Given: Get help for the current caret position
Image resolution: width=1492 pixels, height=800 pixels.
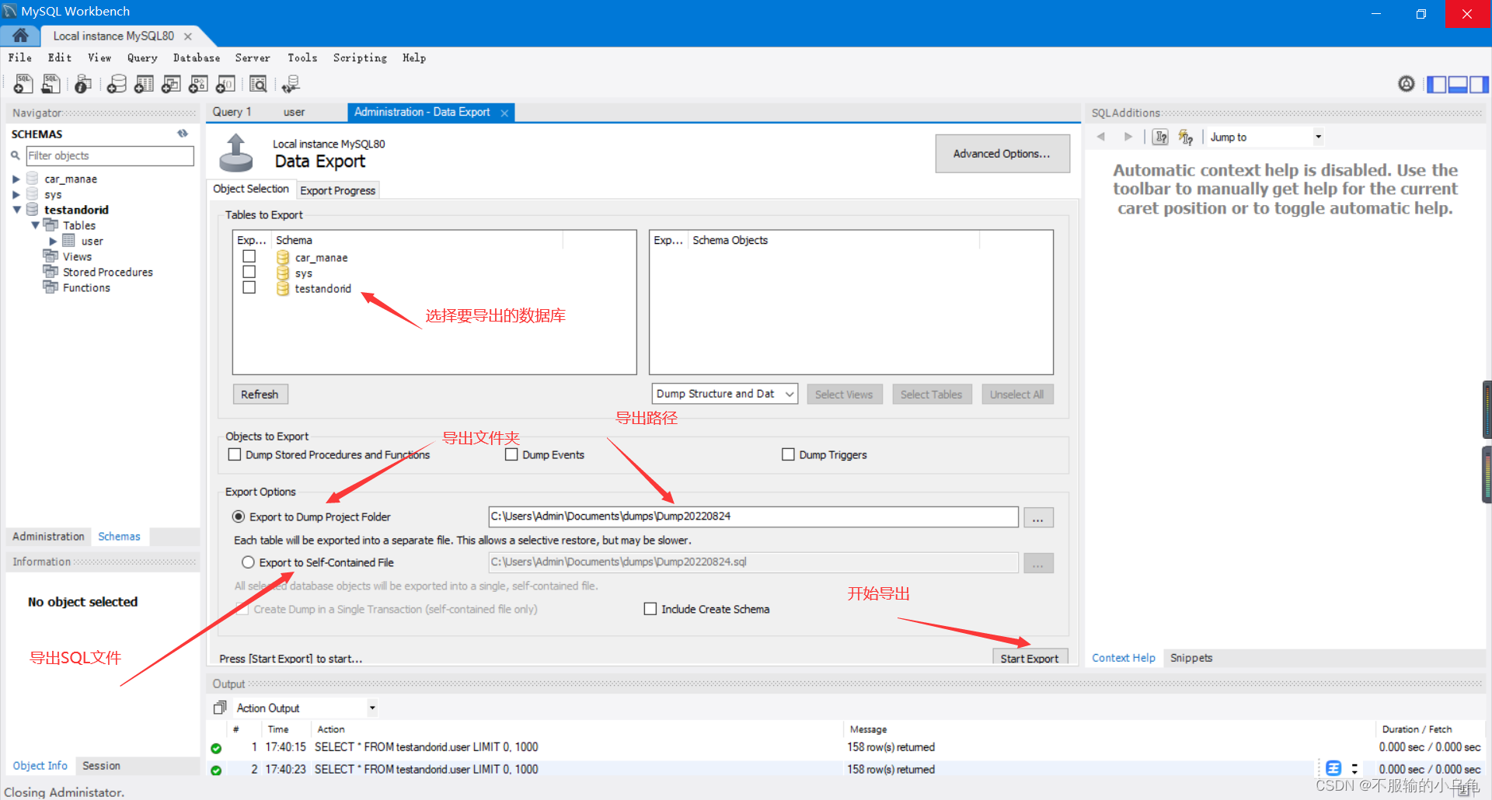Looking at the screenshot, I should tap(1160, 137).
